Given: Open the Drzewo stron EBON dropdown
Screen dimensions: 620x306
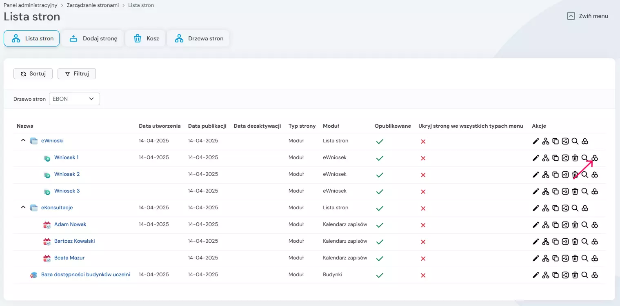Looking at the screenshot, I should pyautogui.click(x=74, y=99).
